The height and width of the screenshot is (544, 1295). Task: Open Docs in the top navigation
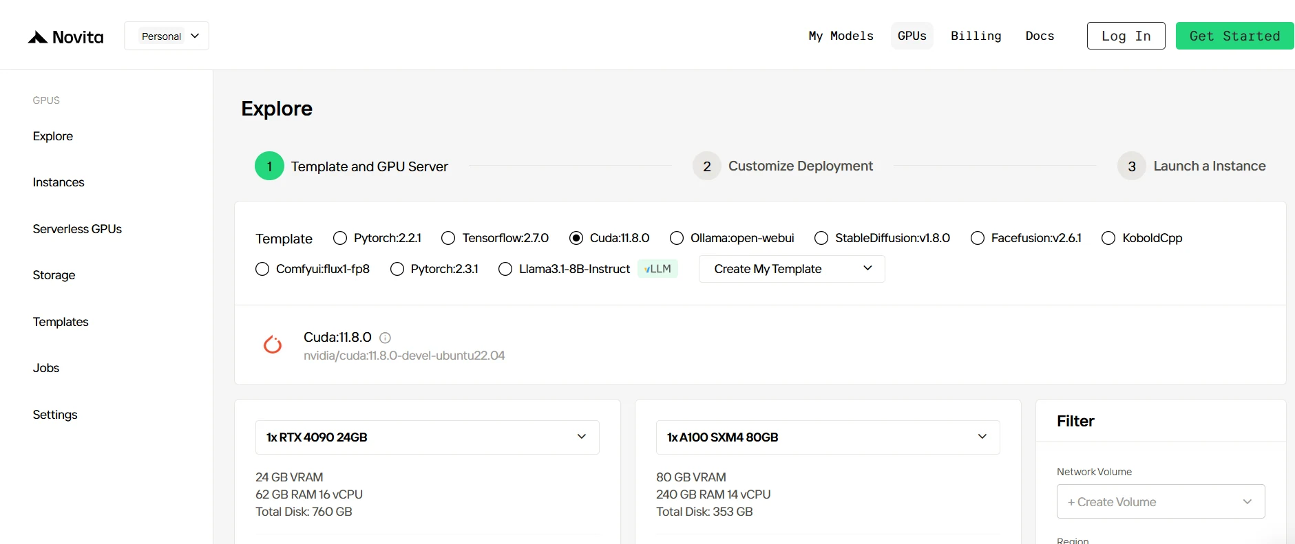pyautogui.click(x=1040, y=36)
